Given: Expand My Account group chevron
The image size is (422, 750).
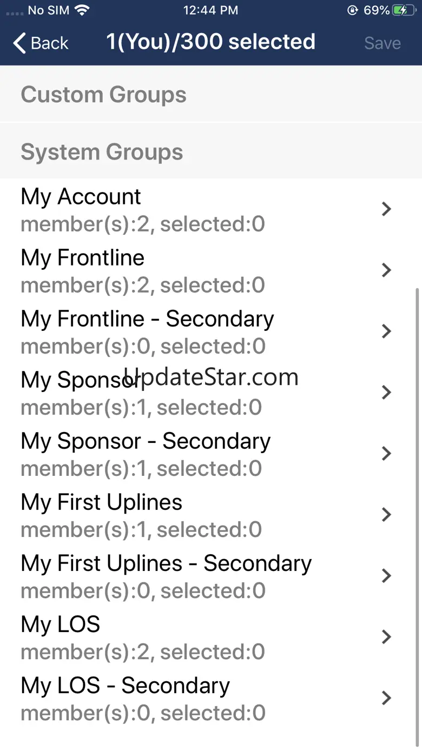Looking at the screenshot, I should (386, 209).
